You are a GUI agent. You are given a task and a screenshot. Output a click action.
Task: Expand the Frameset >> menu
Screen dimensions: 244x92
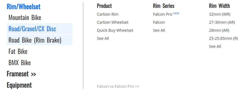click(x=21, y=74)
